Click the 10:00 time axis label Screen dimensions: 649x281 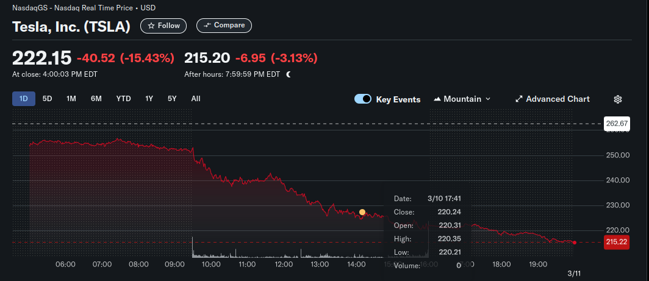[x=211, y=265]
